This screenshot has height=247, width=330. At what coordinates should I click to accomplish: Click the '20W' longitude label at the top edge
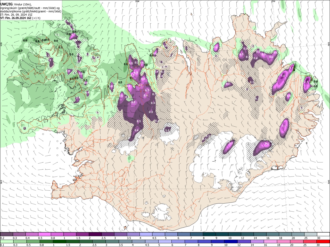(x=137, y=1)
